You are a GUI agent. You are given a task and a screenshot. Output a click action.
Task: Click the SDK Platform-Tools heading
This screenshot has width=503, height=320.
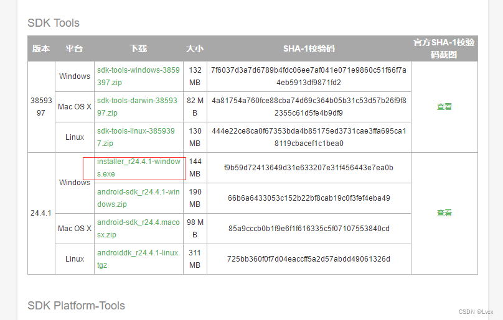tap(76, 306)
